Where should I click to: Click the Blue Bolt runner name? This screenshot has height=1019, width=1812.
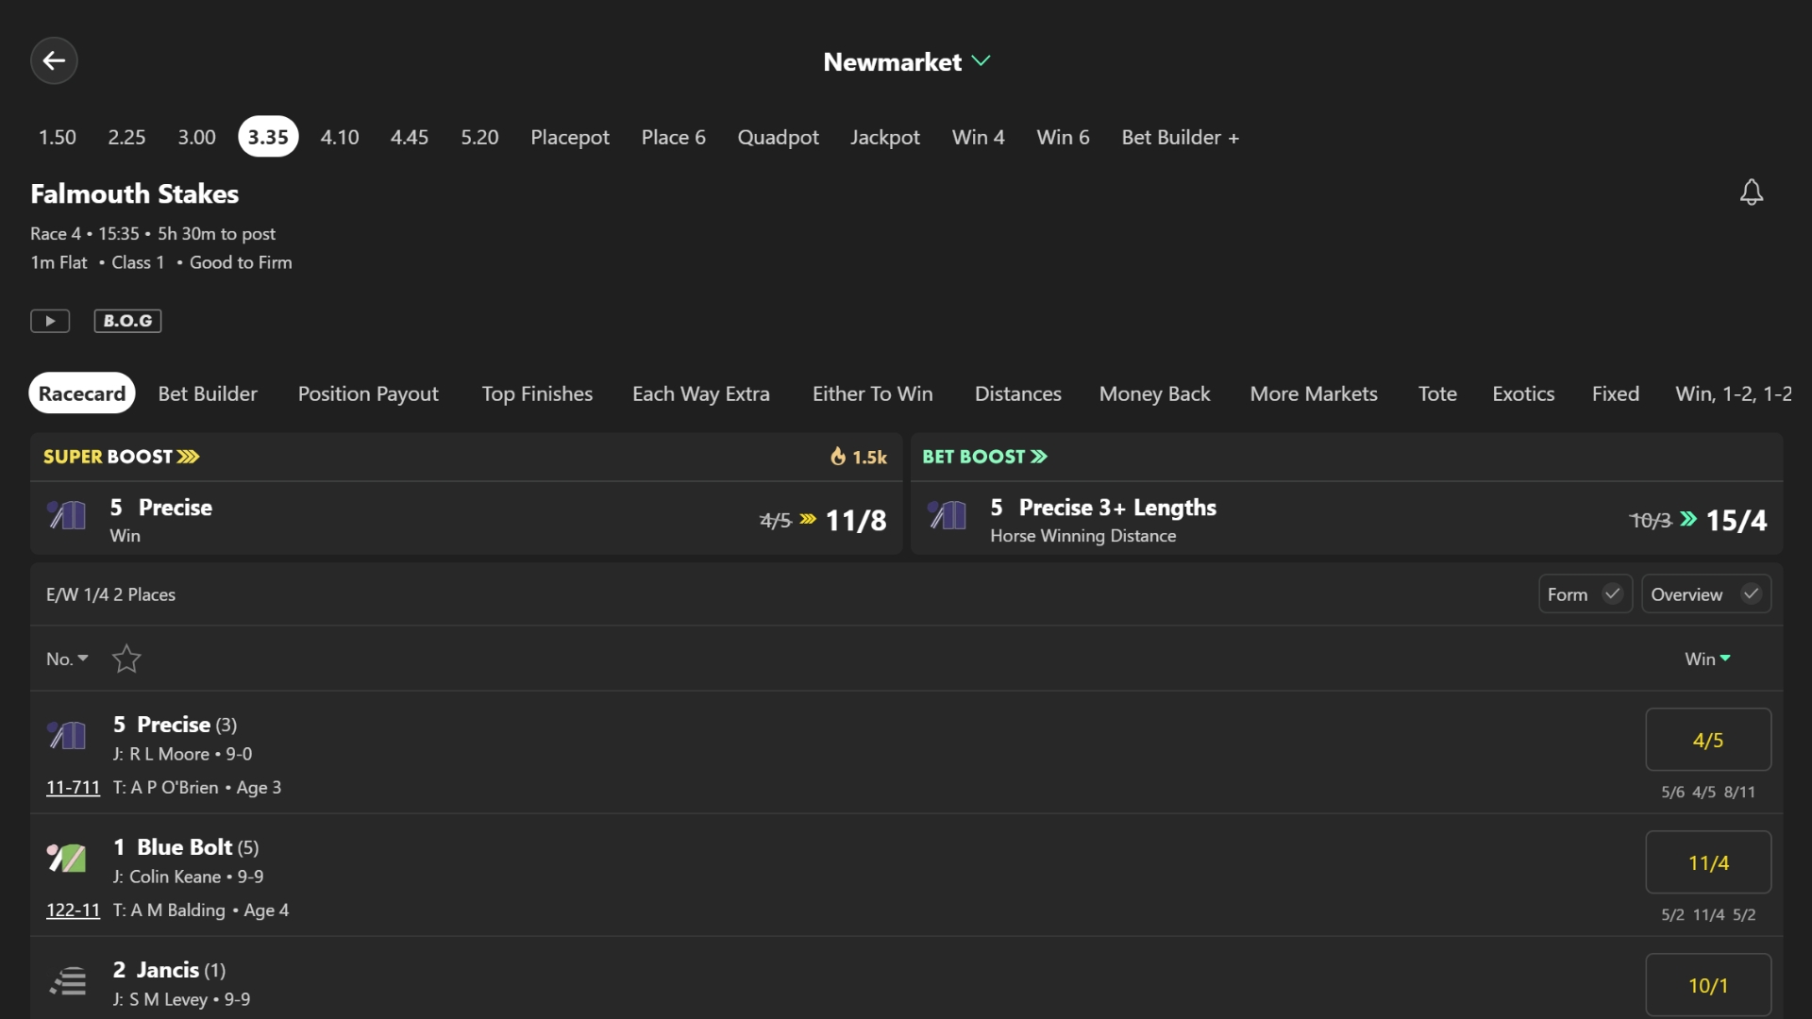pyautogui.click(x=184, y=847)
